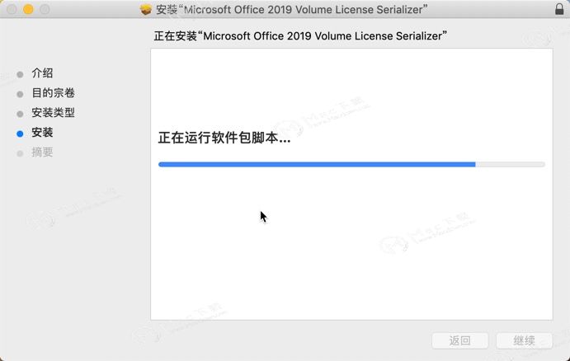Click the 继续 button

click(x=524, y=340)
